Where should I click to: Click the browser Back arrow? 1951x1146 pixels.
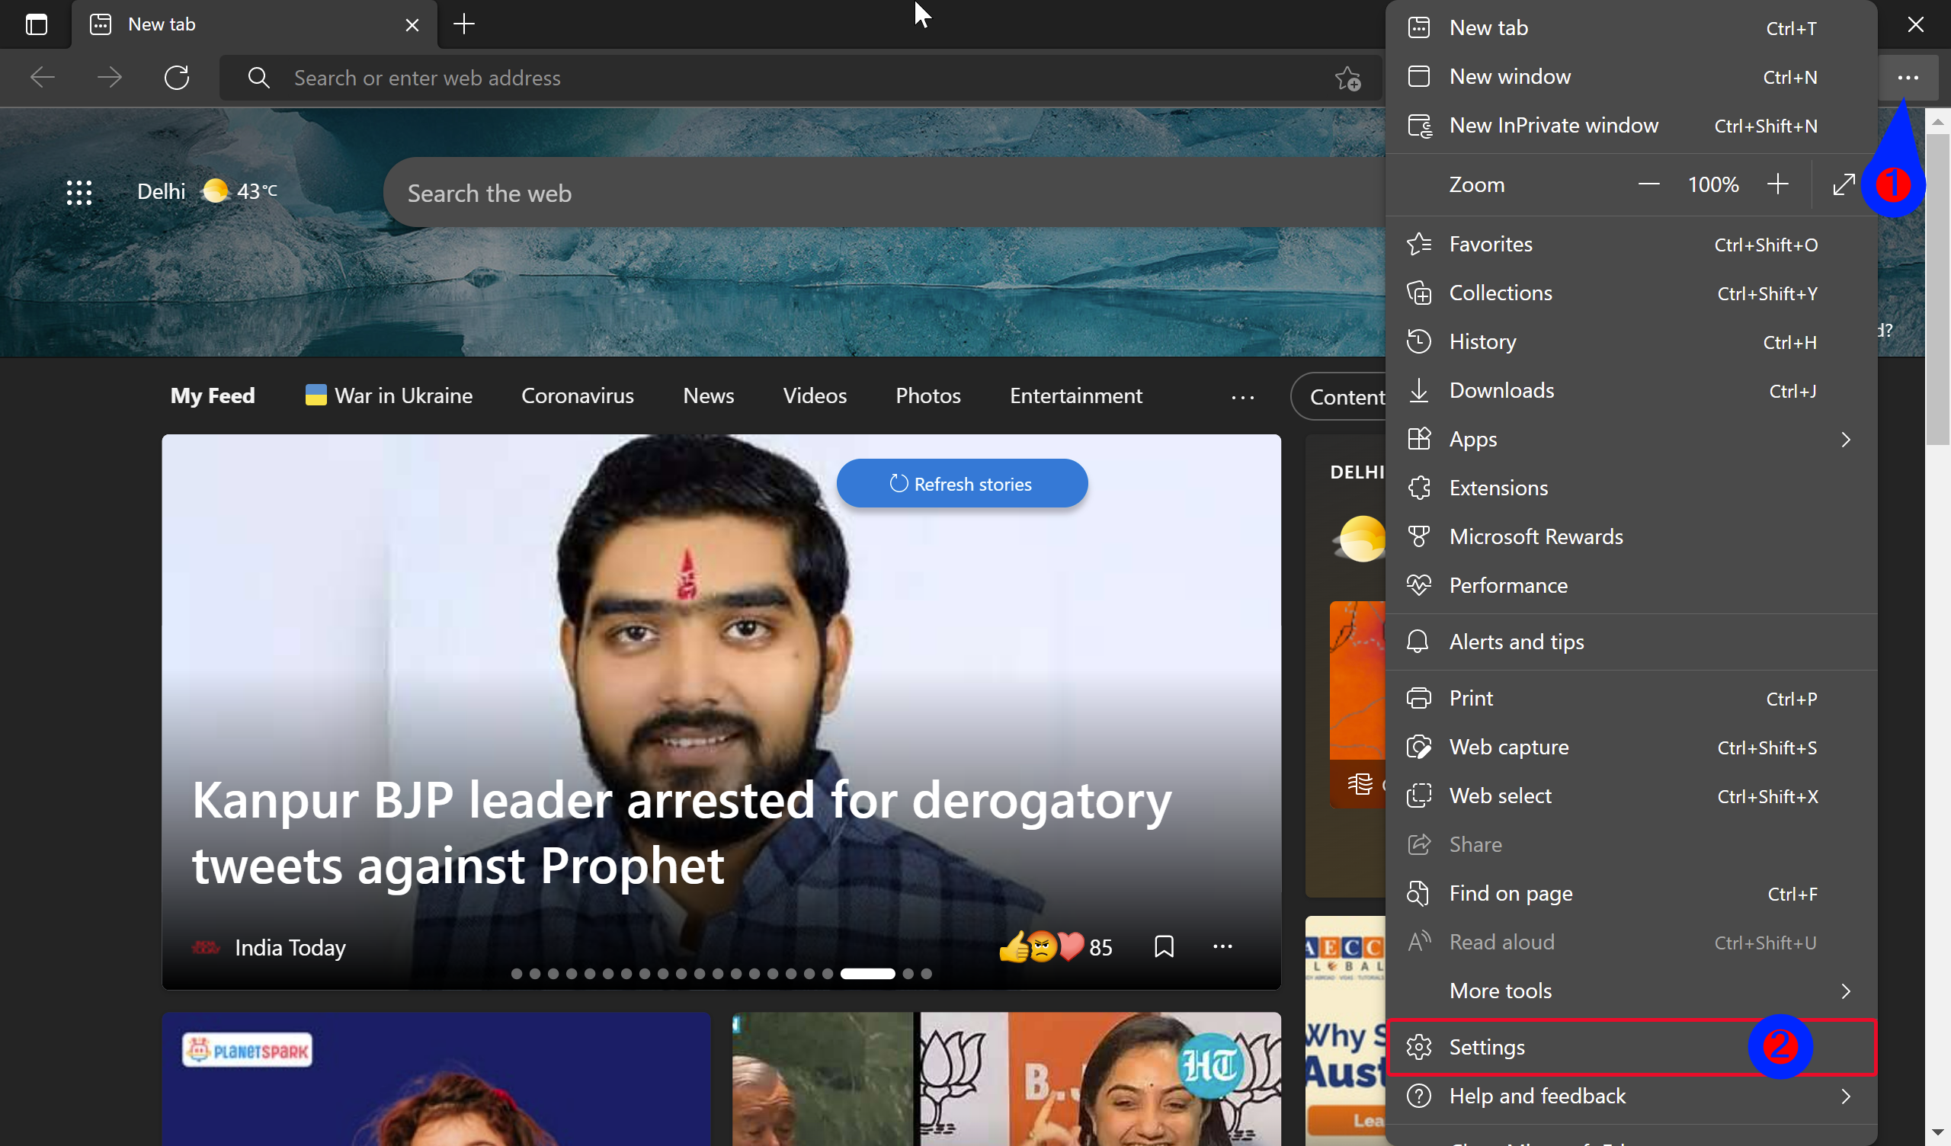[x=43, y=78]
